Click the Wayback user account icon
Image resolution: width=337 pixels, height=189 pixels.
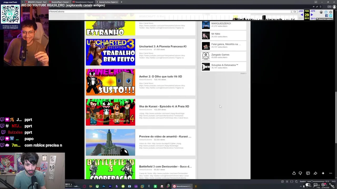[x=321, y=12]
